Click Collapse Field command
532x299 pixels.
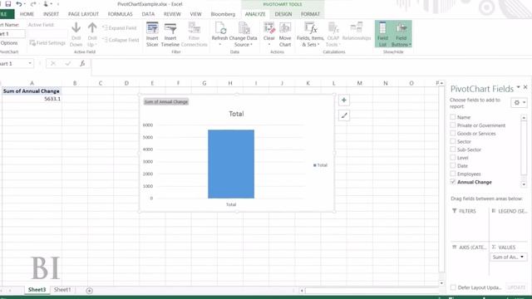click(121, 40)
